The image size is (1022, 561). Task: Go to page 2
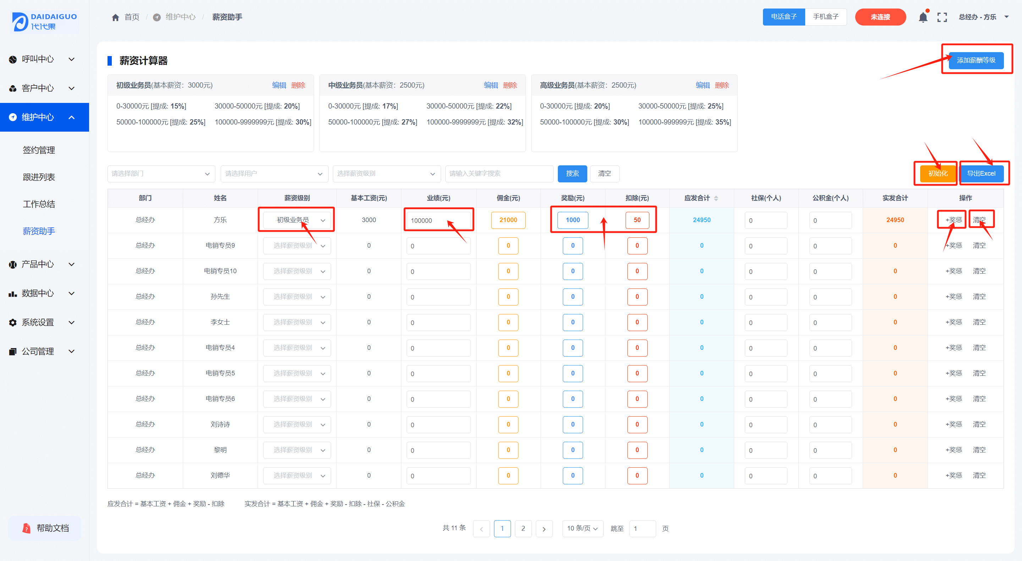tap(523, 529)
